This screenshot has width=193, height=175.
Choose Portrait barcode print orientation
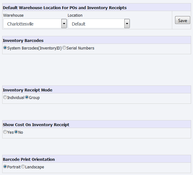(5, 167)
